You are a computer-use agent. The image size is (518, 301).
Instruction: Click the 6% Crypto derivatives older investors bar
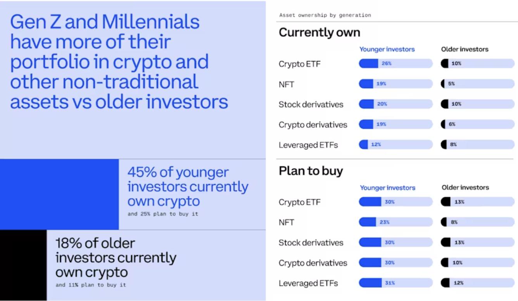[x=478, y=124]
